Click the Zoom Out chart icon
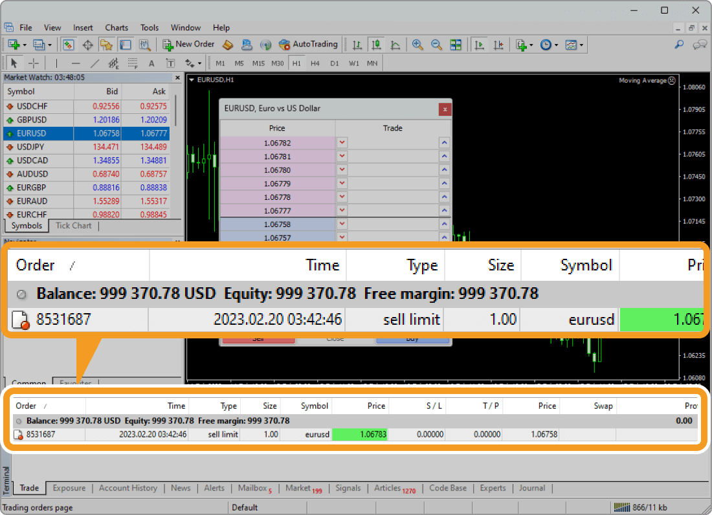The width and height of the screenshot is (712, 515). (x=436, y=44)
